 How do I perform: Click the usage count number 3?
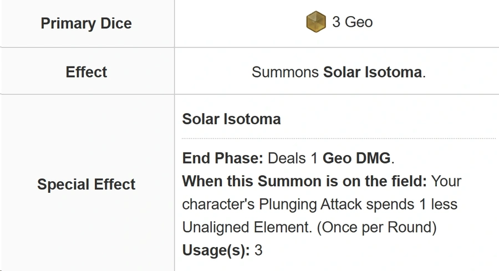258,250
